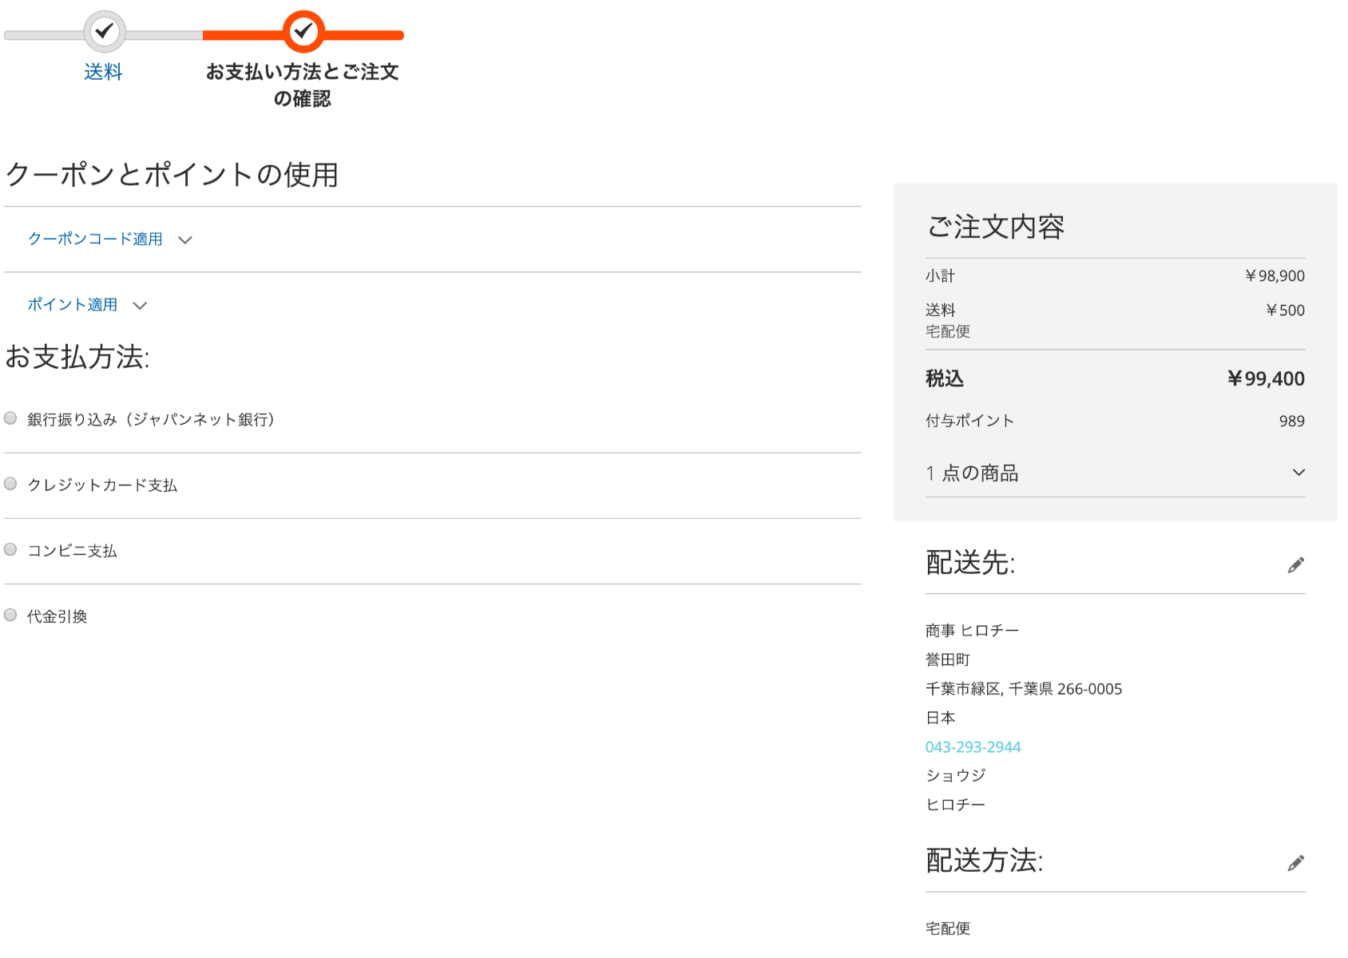Pick the 代金引換 radio button
This screenshot has height=958, width=1348.
(x=10, y=615)
